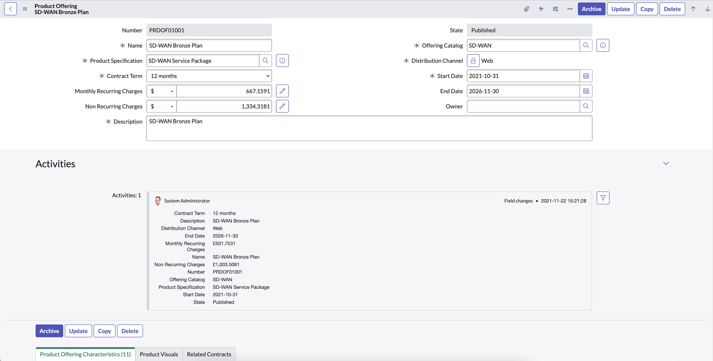
Task: Switch to the Product Visuals tab
Action: (159, 354)
